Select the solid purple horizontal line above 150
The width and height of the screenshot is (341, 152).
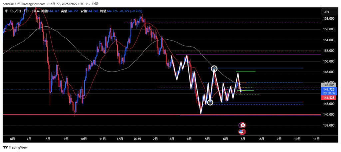pos(250,54)
